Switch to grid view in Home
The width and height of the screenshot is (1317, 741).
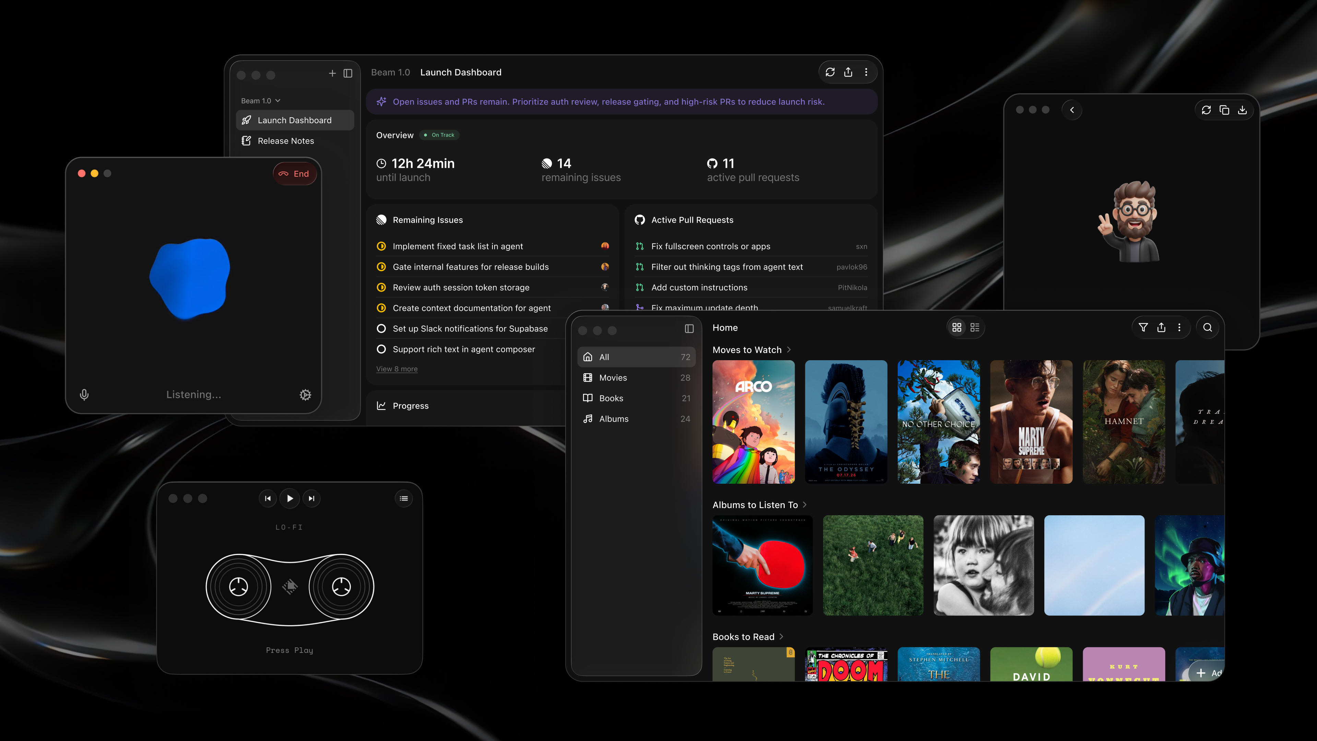coord(957,327)
